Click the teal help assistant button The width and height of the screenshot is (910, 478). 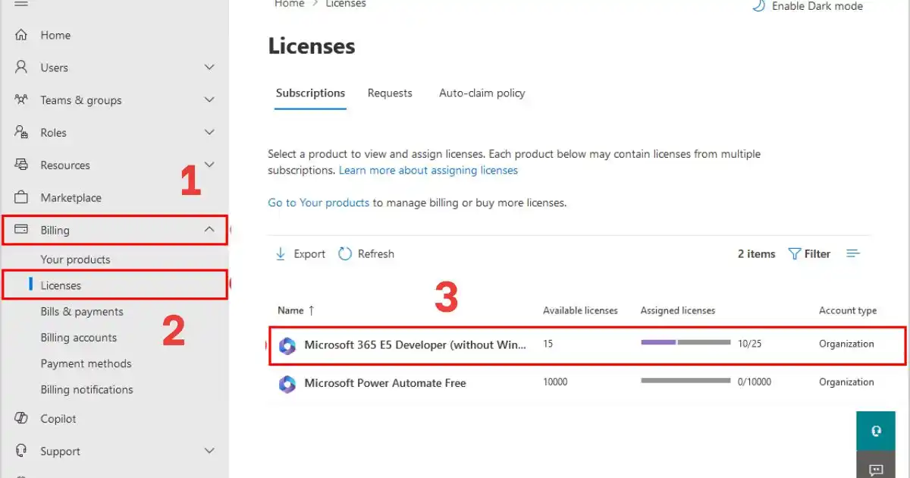click(875, 431)
